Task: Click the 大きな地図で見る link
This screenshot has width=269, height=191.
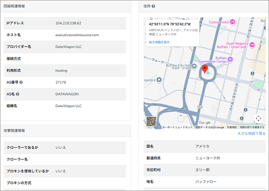Action: [251, 133]
